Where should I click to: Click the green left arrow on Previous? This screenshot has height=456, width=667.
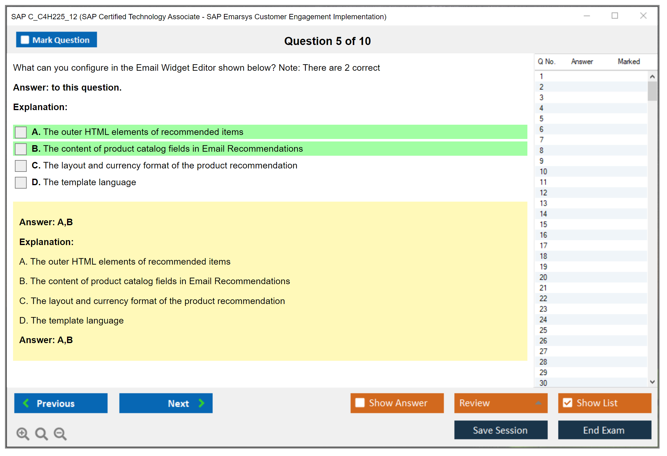coord(26,403)
